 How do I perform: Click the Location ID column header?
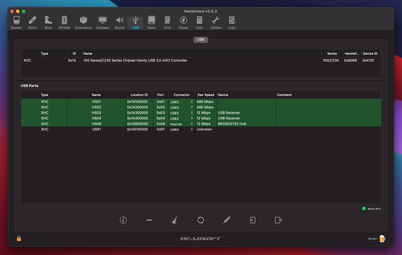click(x=139, y=95)
